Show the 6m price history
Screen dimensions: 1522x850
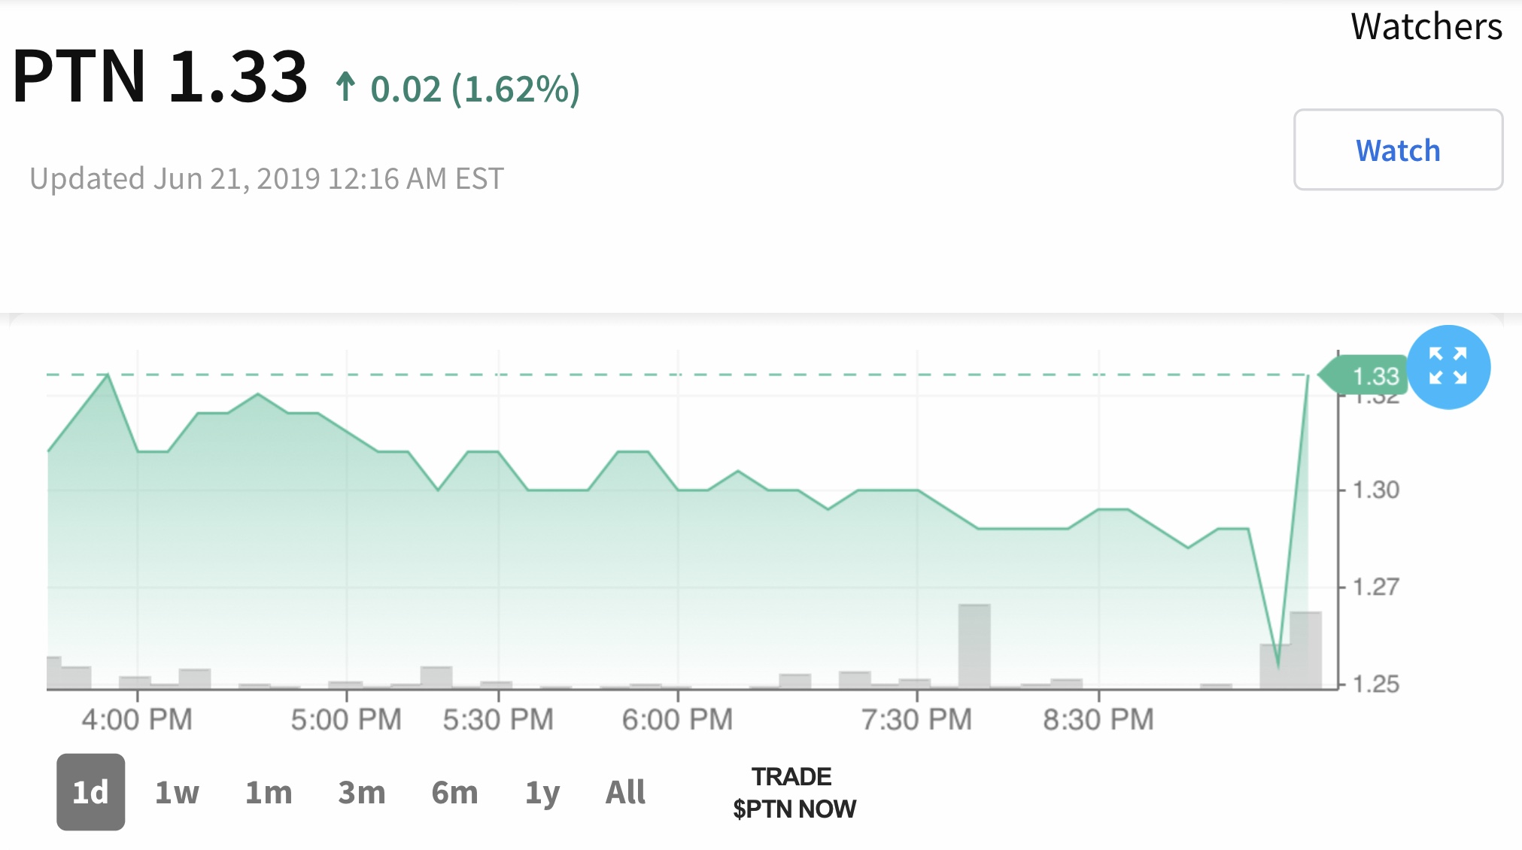coord(454,792)
